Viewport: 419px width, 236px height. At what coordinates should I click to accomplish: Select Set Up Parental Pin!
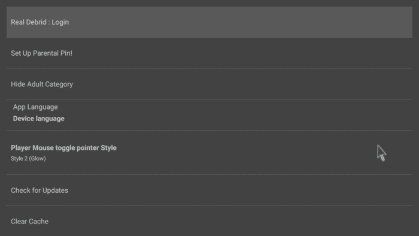coord(209,53)
